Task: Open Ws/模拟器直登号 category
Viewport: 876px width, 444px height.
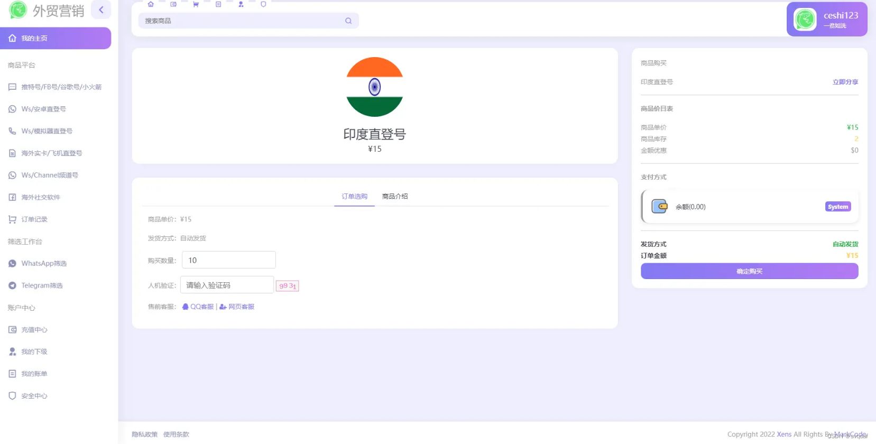Action: tap(56, 131)
